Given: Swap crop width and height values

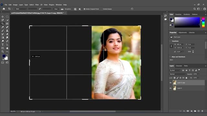Looking at the screenshot, I should coord(40,9).
